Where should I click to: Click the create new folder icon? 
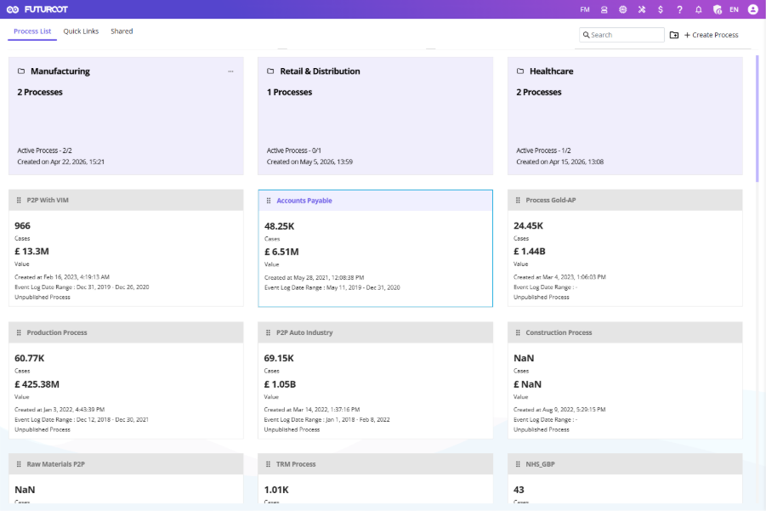(x=674, y=35)
